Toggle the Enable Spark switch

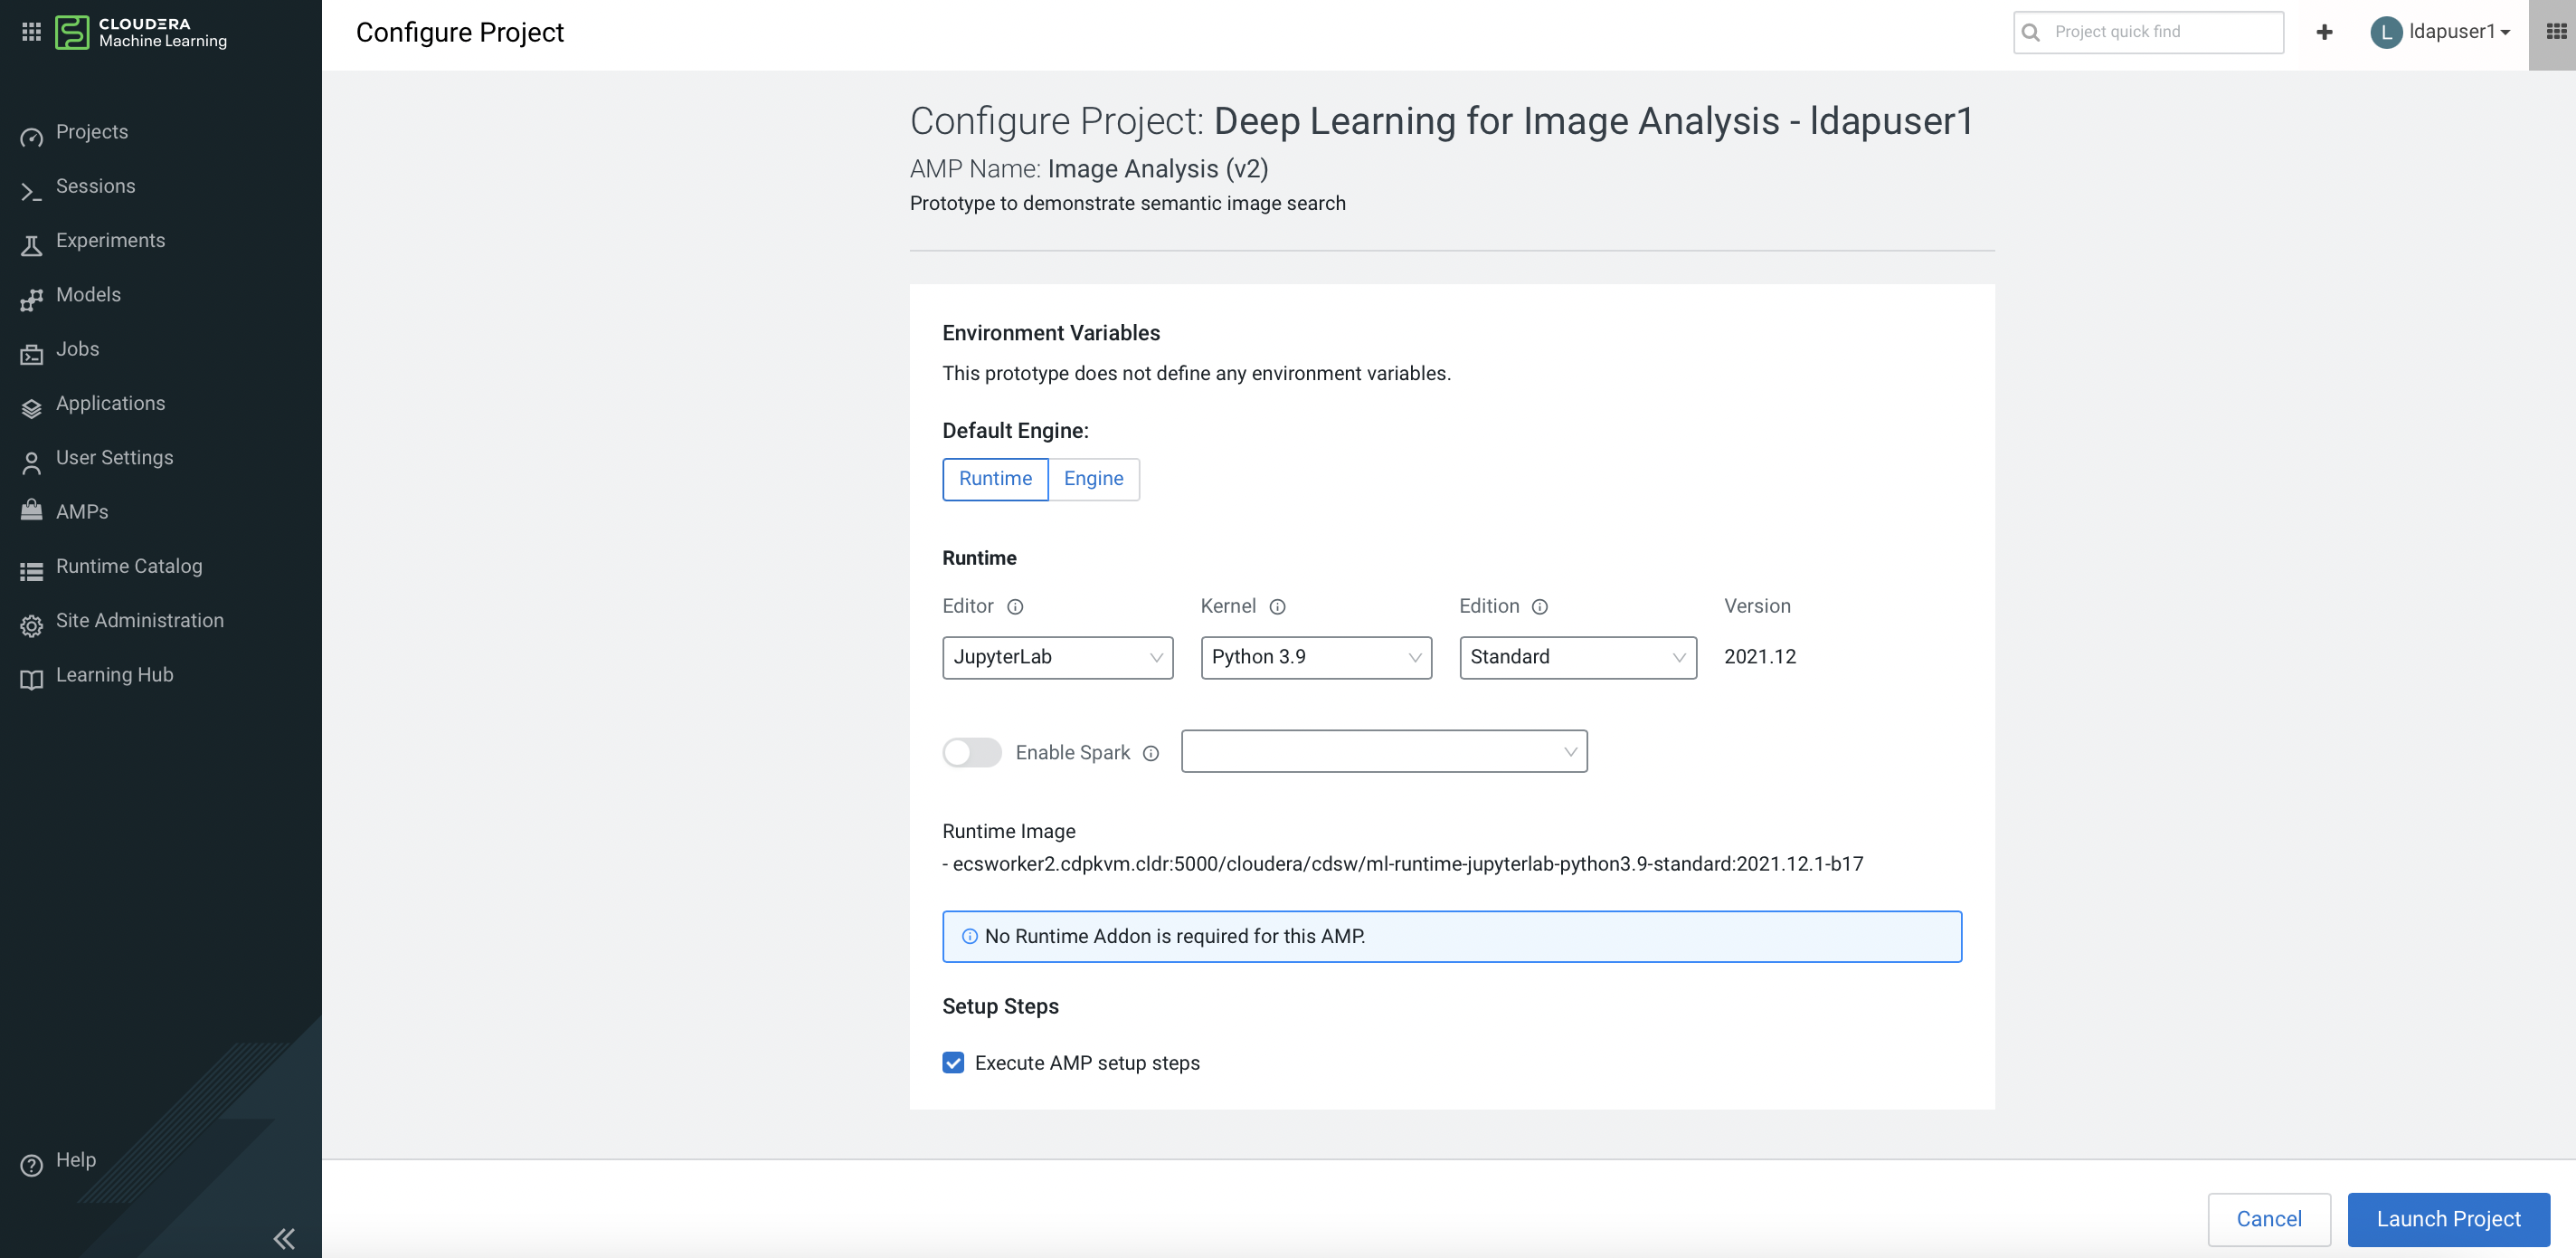tap(971, 753)
